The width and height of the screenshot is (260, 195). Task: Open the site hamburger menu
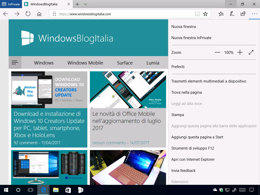pyautogui.click(x=15, y=62)
